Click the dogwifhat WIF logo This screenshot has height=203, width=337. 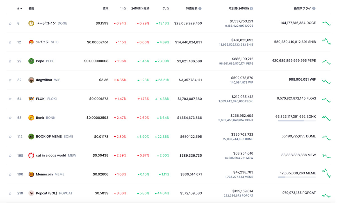click(31, 80)
